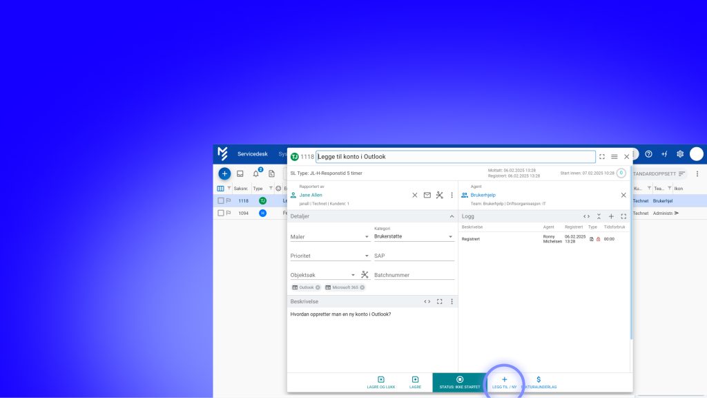The width and height of the screenshot is (707, 398).
Task: Open the list three-dot overflow menu
Action: 697,173
